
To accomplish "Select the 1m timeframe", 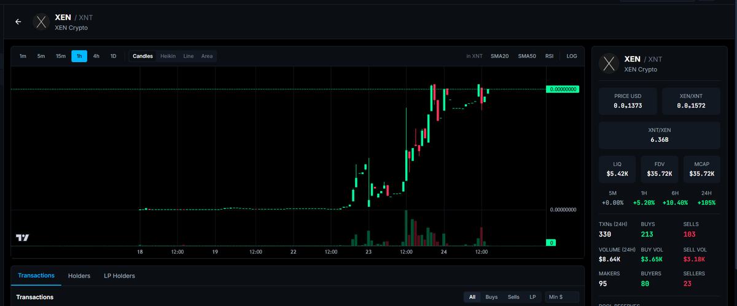I will (x=23, y=56).
